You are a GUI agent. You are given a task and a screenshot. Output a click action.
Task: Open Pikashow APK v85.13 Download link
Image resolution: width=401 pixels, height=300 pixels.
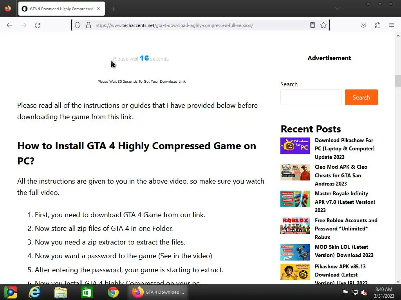point(341,275)
